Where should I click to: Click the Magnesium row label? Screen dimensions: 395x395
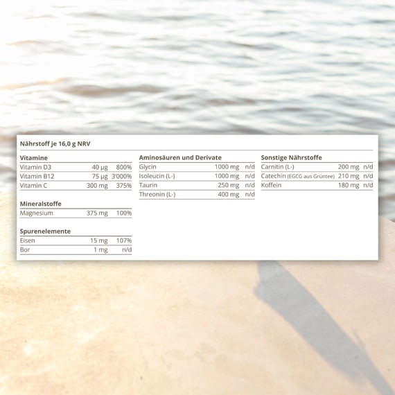click(x=37, y=213)
